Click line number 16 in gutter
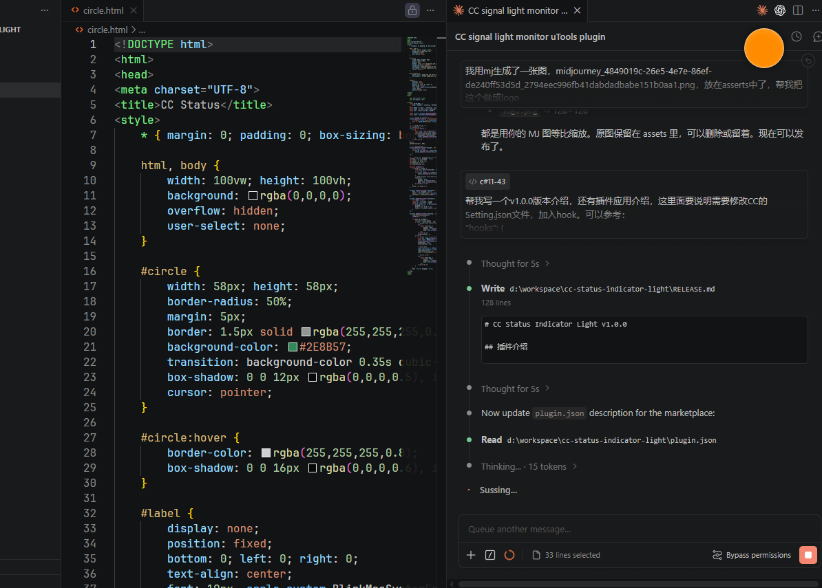Viewport: 822px width, 588px height. coord(89,271)
